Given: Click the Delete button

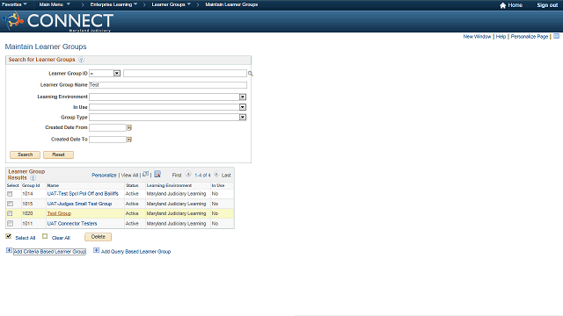Looking at the screenshot, I should pos(98,237).
